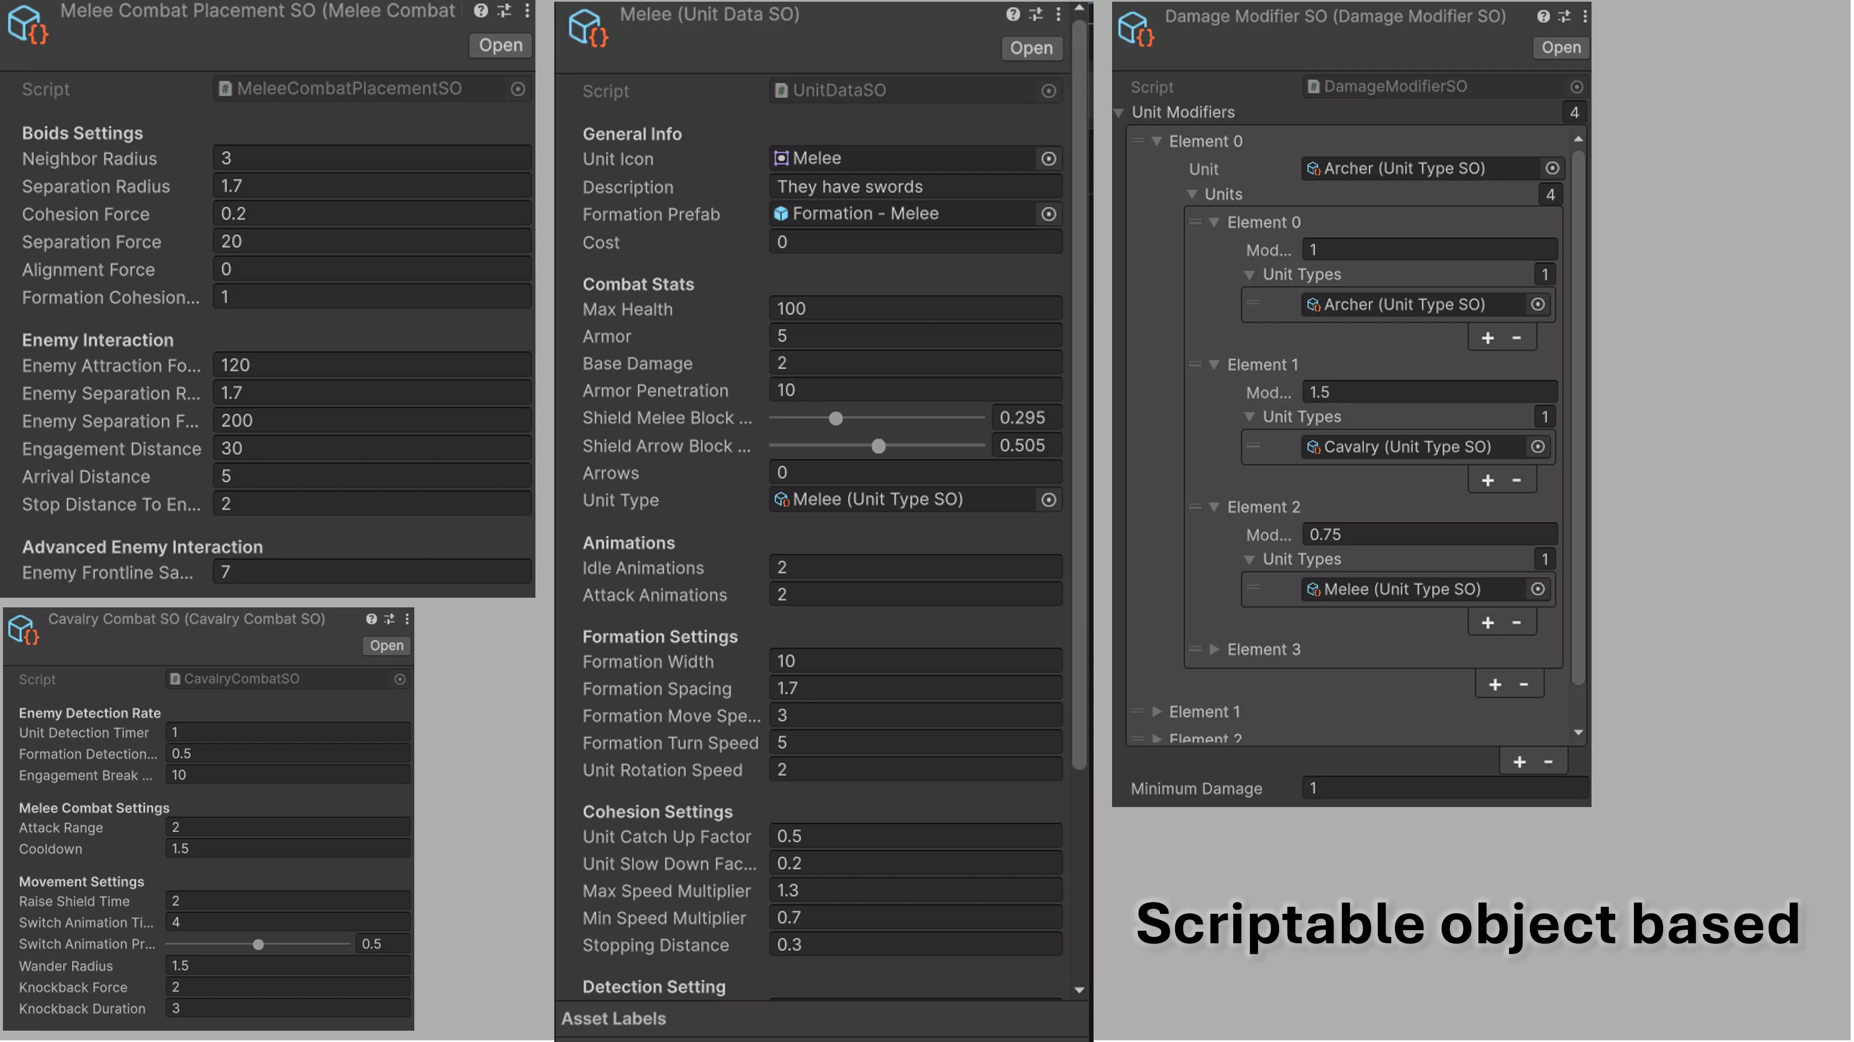Viewport: 1854px width, 1042px height.
Task: Click help icon in Damage Modifier SO header
Action: click(1543, 16)
